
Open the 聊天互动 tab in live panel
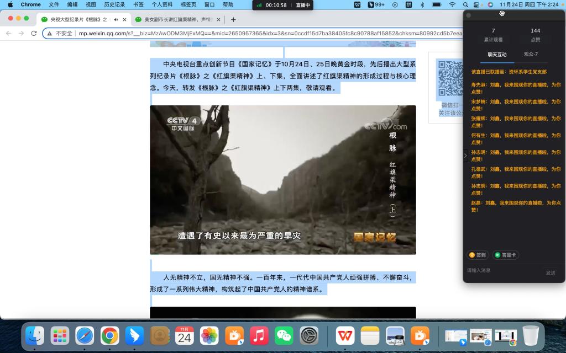tap(497, 55)
